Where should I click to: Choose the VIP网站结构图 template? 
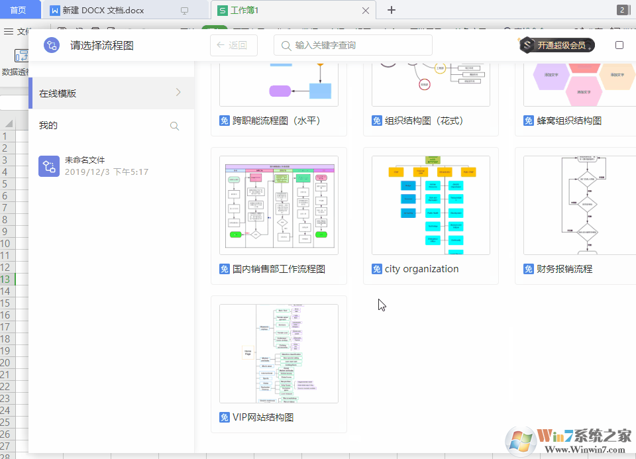(x=278, y=353)
